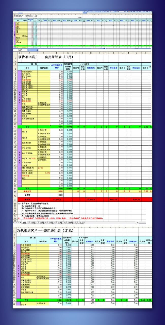
Task: Click the title 现代渠道客户-----费用统计表（1月）
Action: pyautogui.click(x=45, y=57)
